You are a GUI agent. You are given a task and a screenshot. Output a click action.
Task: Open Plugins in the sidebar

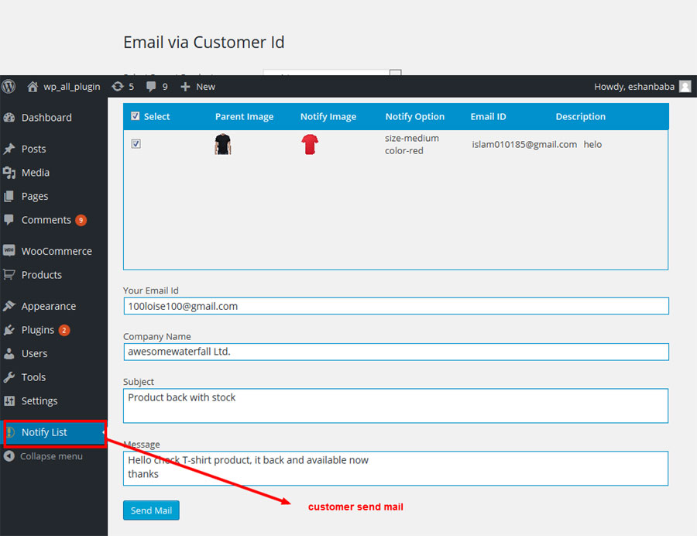[37, 330]
